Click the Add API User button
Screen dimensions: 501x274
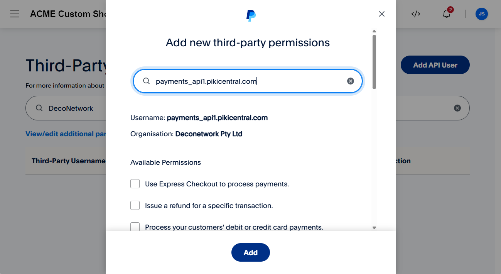(435, 65)
